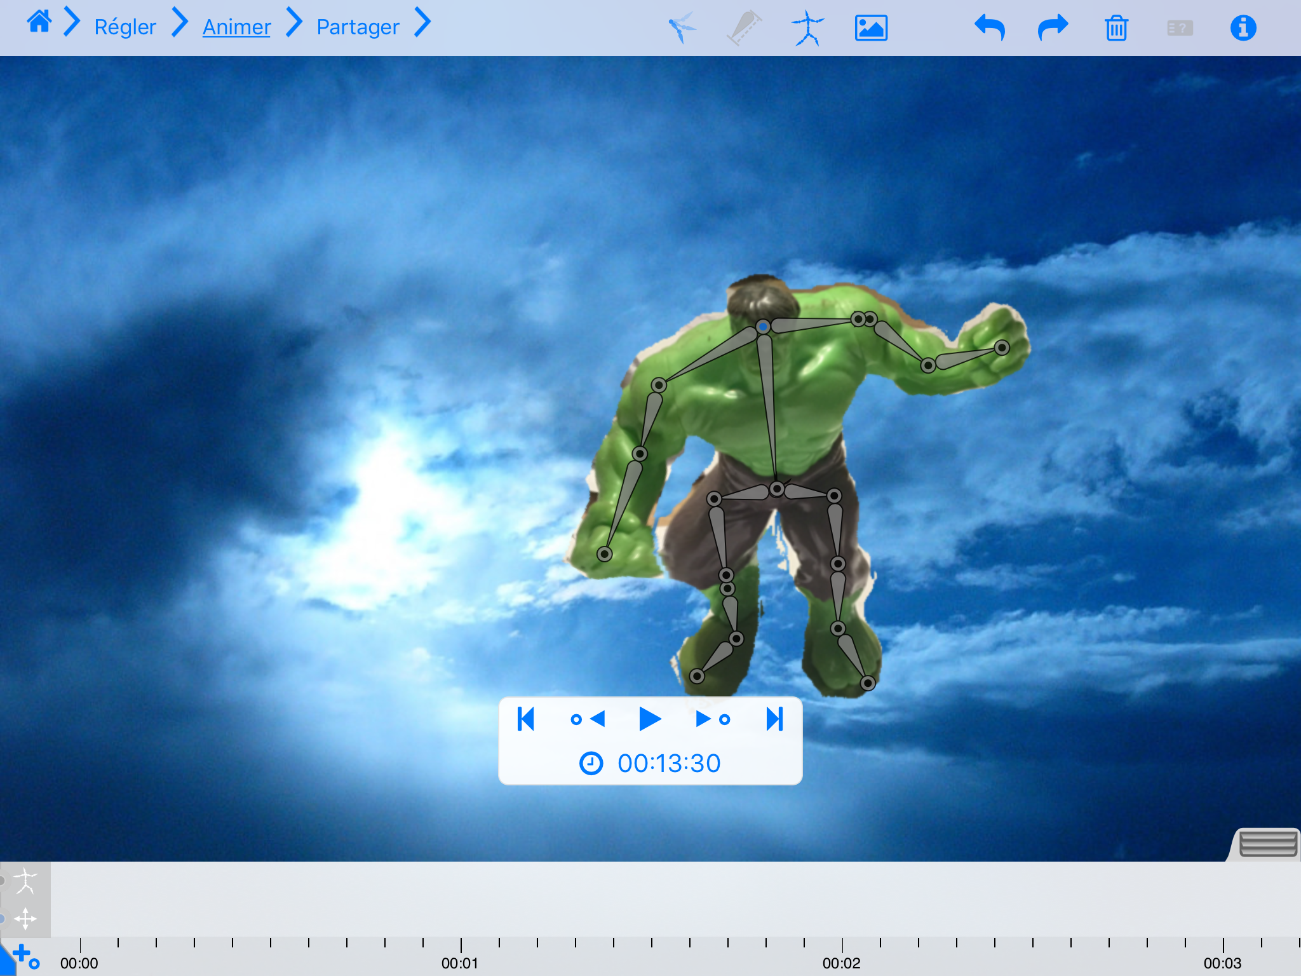Image resolution: width=1301 pixels, height=976 pixels.
Task: Select the Animer step
Action: pyautogui.click(x=236, y=27)
